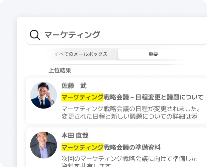Click the magnifying glass search icon
Image resolution: width=207 pixels, height=167 pixels.
(35, 35)
